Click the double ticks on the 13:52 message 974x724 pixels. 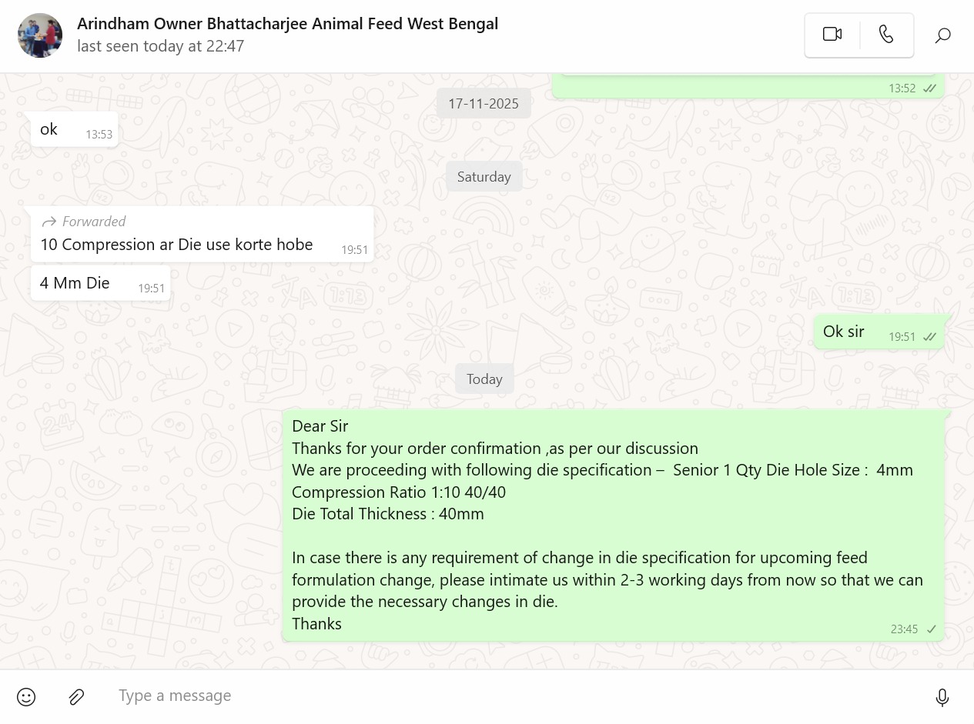929,88
